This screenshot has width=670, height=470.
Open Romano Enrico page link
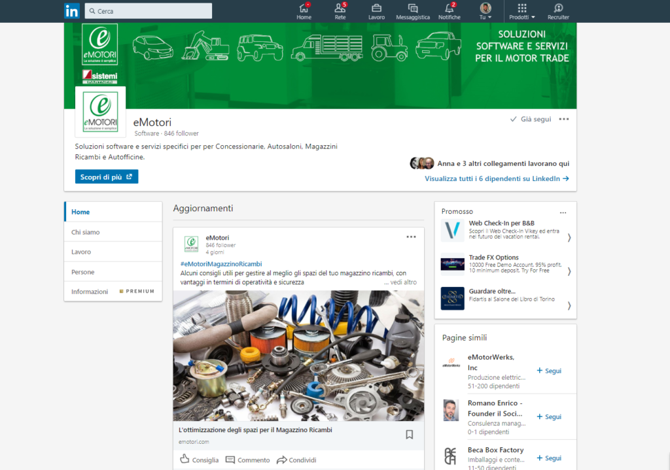[495, 408]
